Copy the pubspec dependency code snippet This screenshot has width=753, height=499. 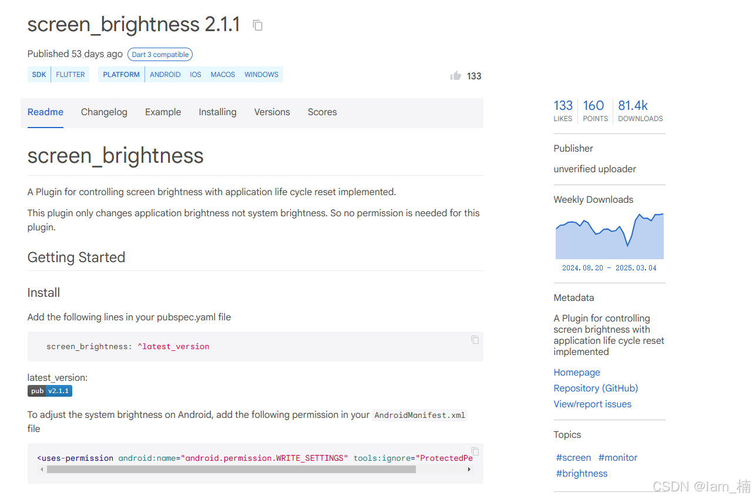[475, 340]
